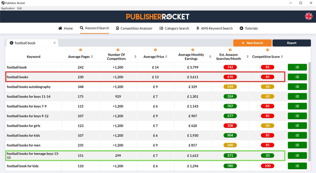Show help for Est. Amazon Searches column
This screenshot has width=316, height=173.
coord(230,50)
